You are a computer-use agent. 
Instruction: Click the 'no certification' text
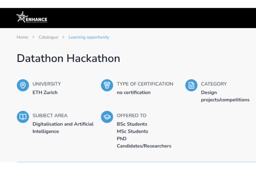pyautogui.click(x=133, y=93)
